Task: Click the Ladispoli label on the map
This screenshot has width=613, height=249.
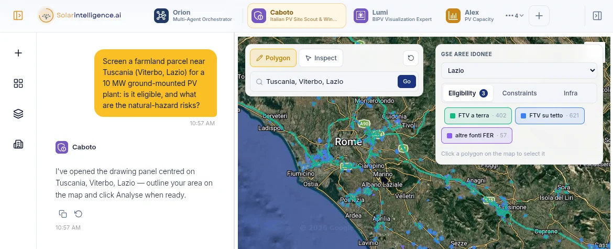Action: pos(270,128)
